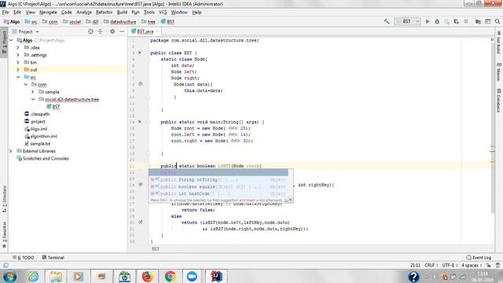
Task: Click the Collapse All icon in Project panel
Action: [x=100, y=31]
